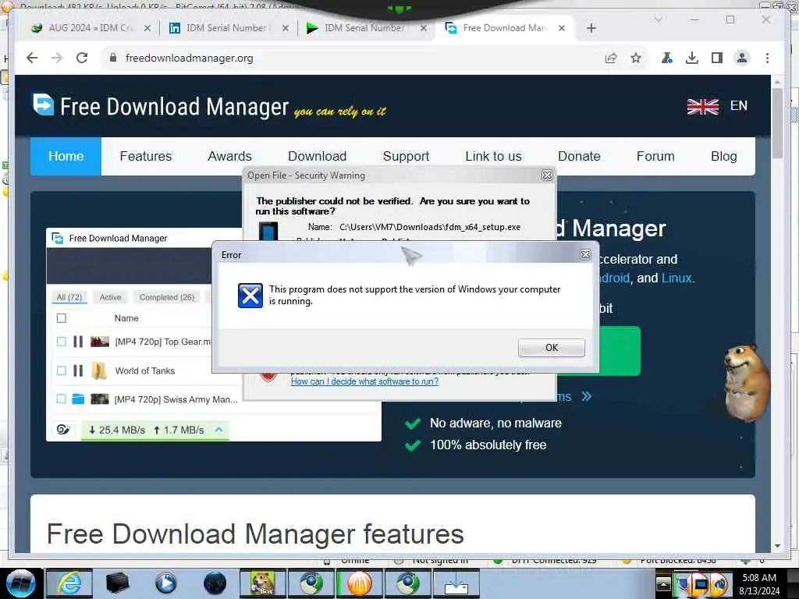Open the 'Link to us' page
The height and width of the screenshot is (599, 799).
(493, 156)
